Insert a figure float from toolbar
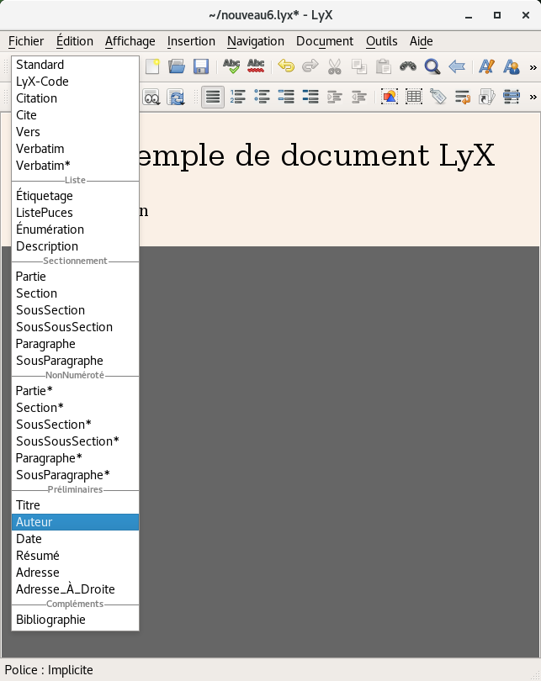 click(x=390, y=97)
